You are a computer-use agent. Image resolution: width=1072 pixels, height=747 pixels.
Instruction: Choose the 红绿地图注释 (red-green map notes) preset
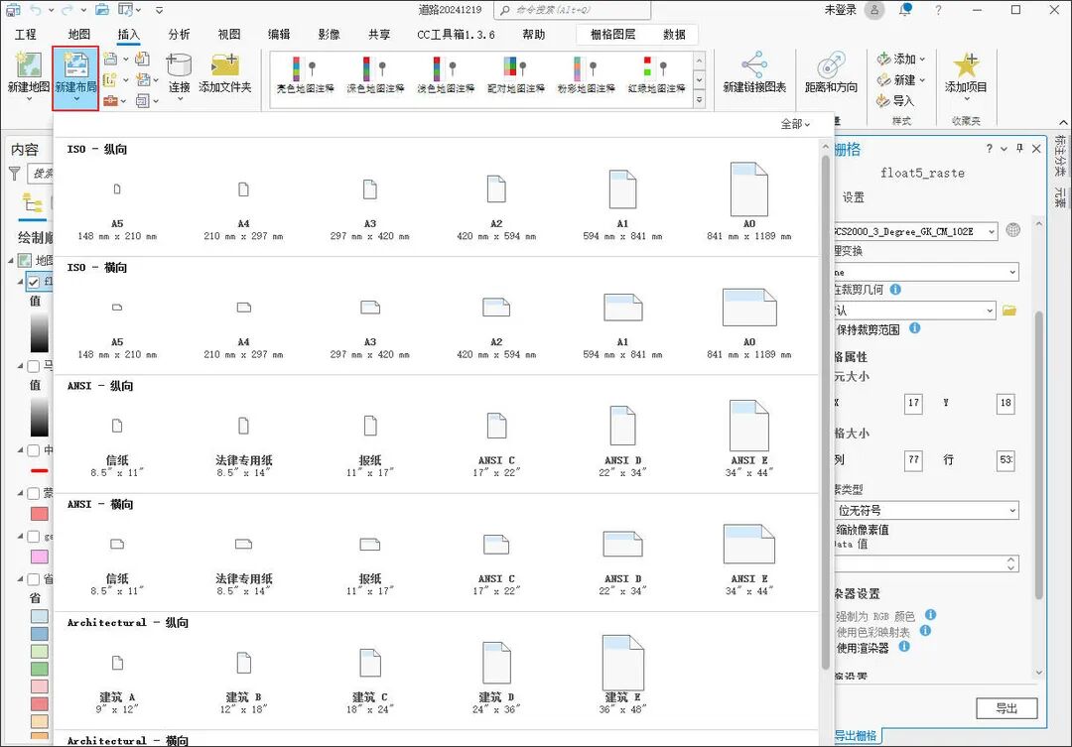pyautogui.click(x=656, y=74)
